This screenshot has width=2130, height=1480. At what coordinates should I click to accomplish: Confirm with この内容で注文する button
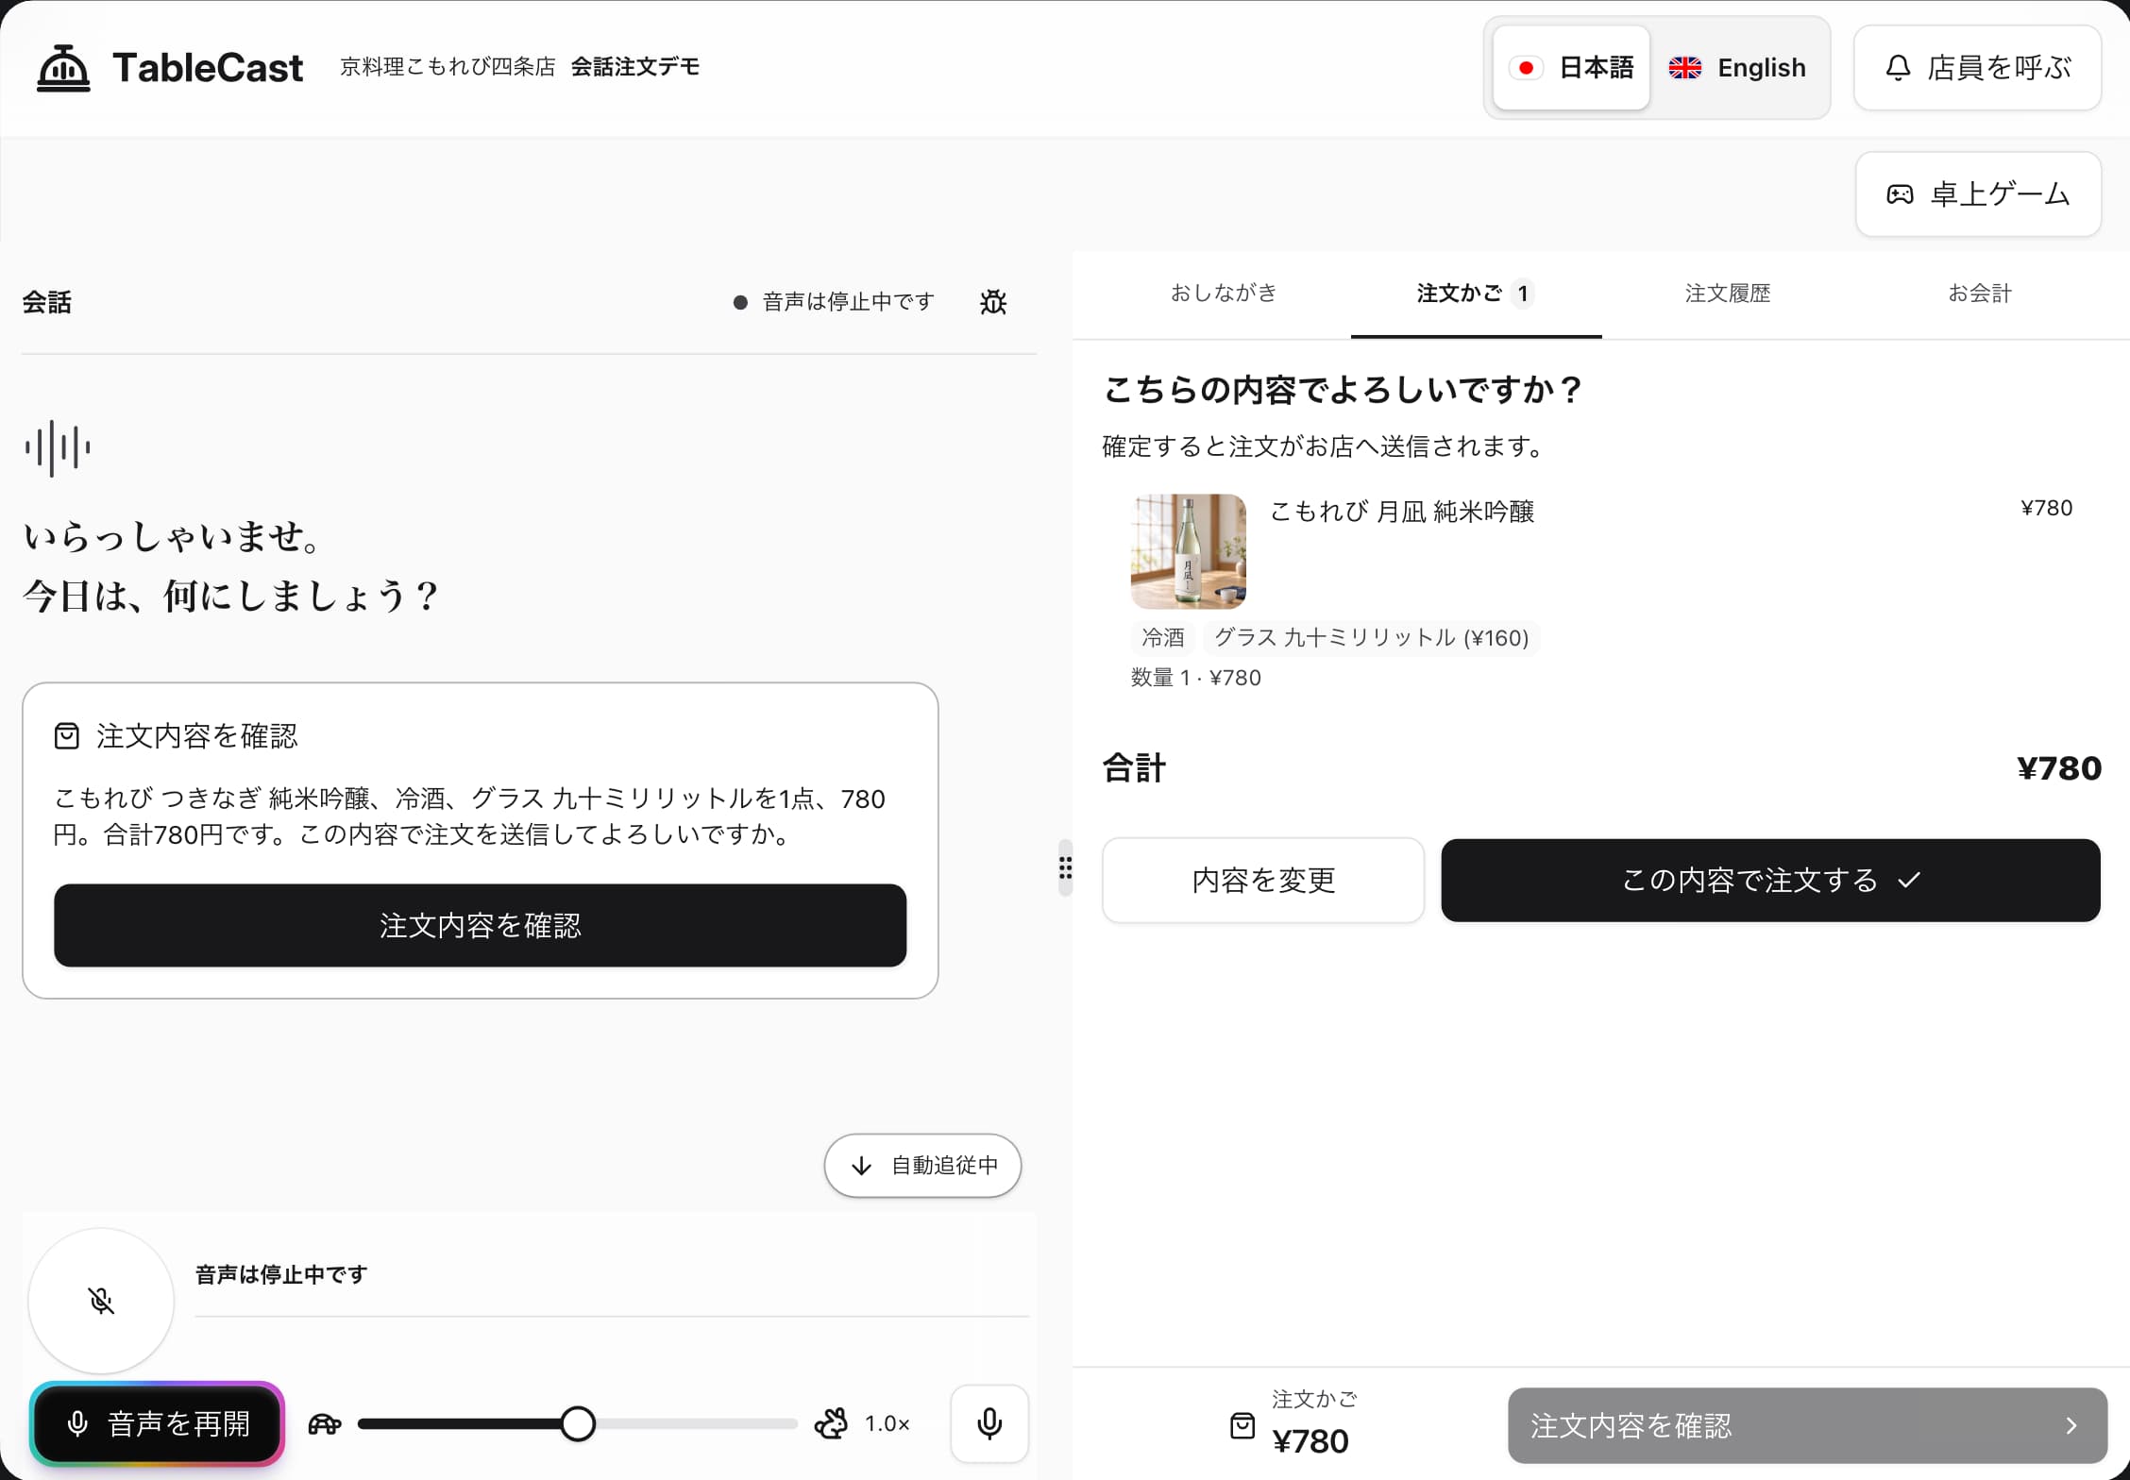pos(1770,880)
